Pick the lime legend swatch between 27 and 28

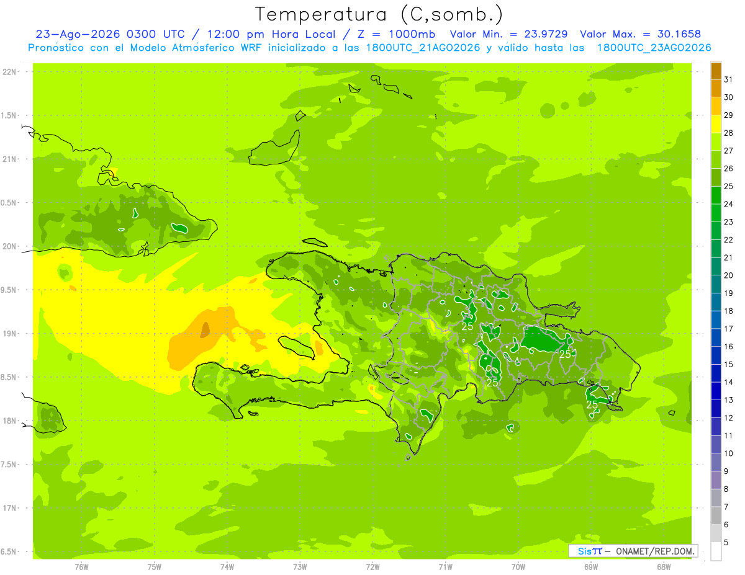point(716,142)
